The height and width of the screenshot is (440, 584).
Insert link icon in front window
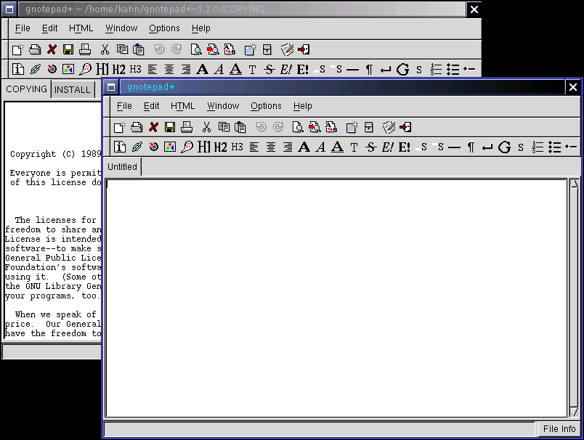(x=137, y=147)
